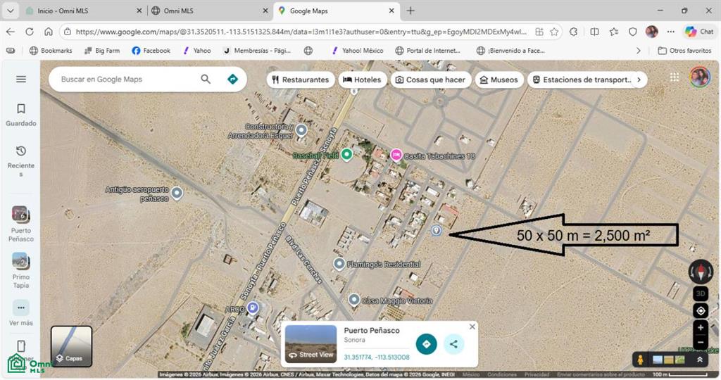
Task: Click the Hoteles filter button
Action: coord(363,80)
